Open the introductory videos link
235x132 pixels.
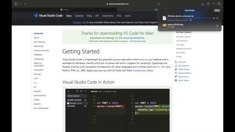coord(143,70)
